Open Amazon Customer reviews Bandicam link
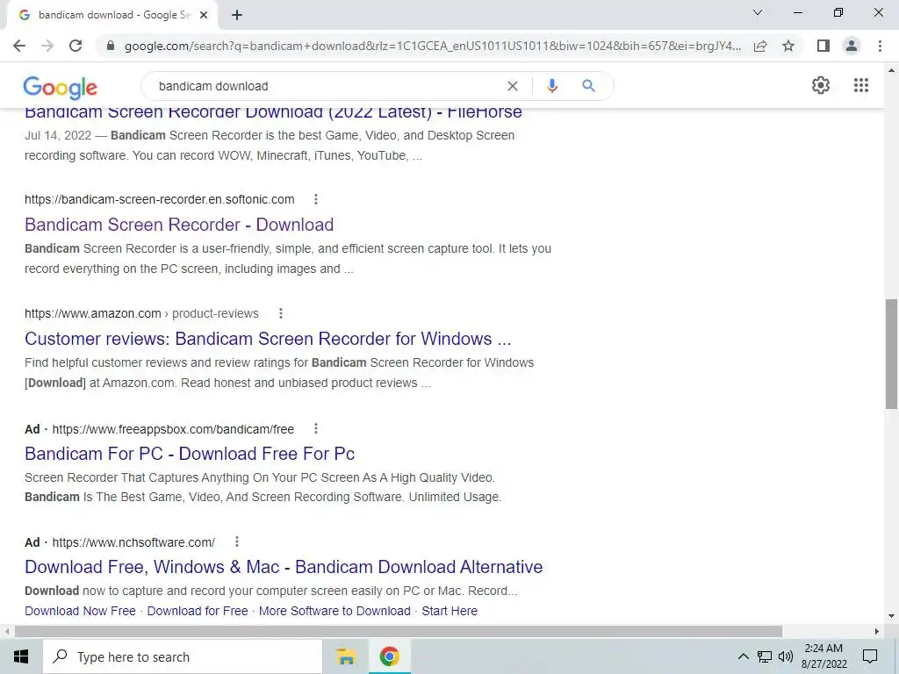Image resolution: width=899 pixels, height=674 pixels. (268, 339)
